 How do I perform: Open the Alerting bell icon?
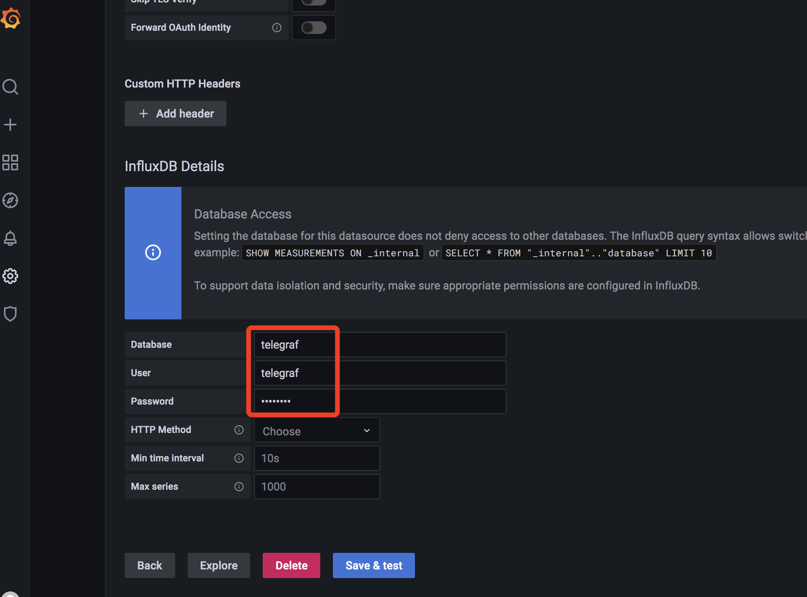click(10, 238)
